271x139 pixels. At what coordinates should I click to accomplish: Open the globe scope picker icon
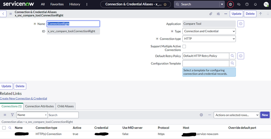pos(230,4)
